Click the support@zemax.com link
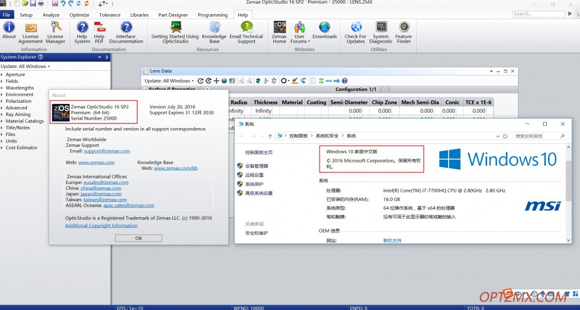 point(107,151)
